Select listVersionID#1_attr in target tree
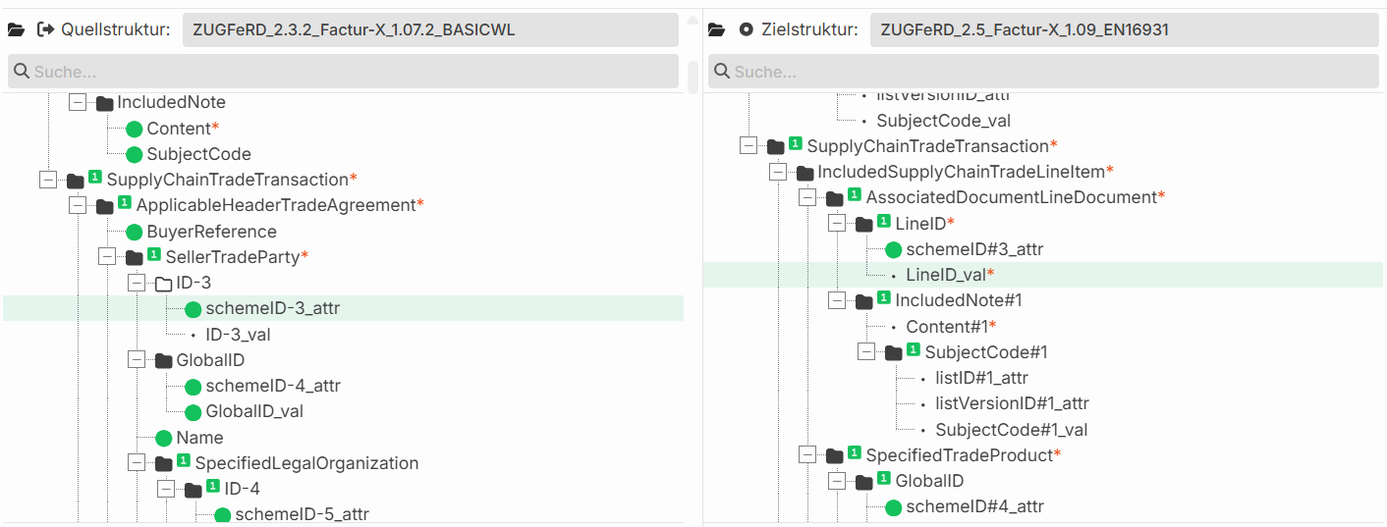1387x527 pixels. click(1012, 403)
